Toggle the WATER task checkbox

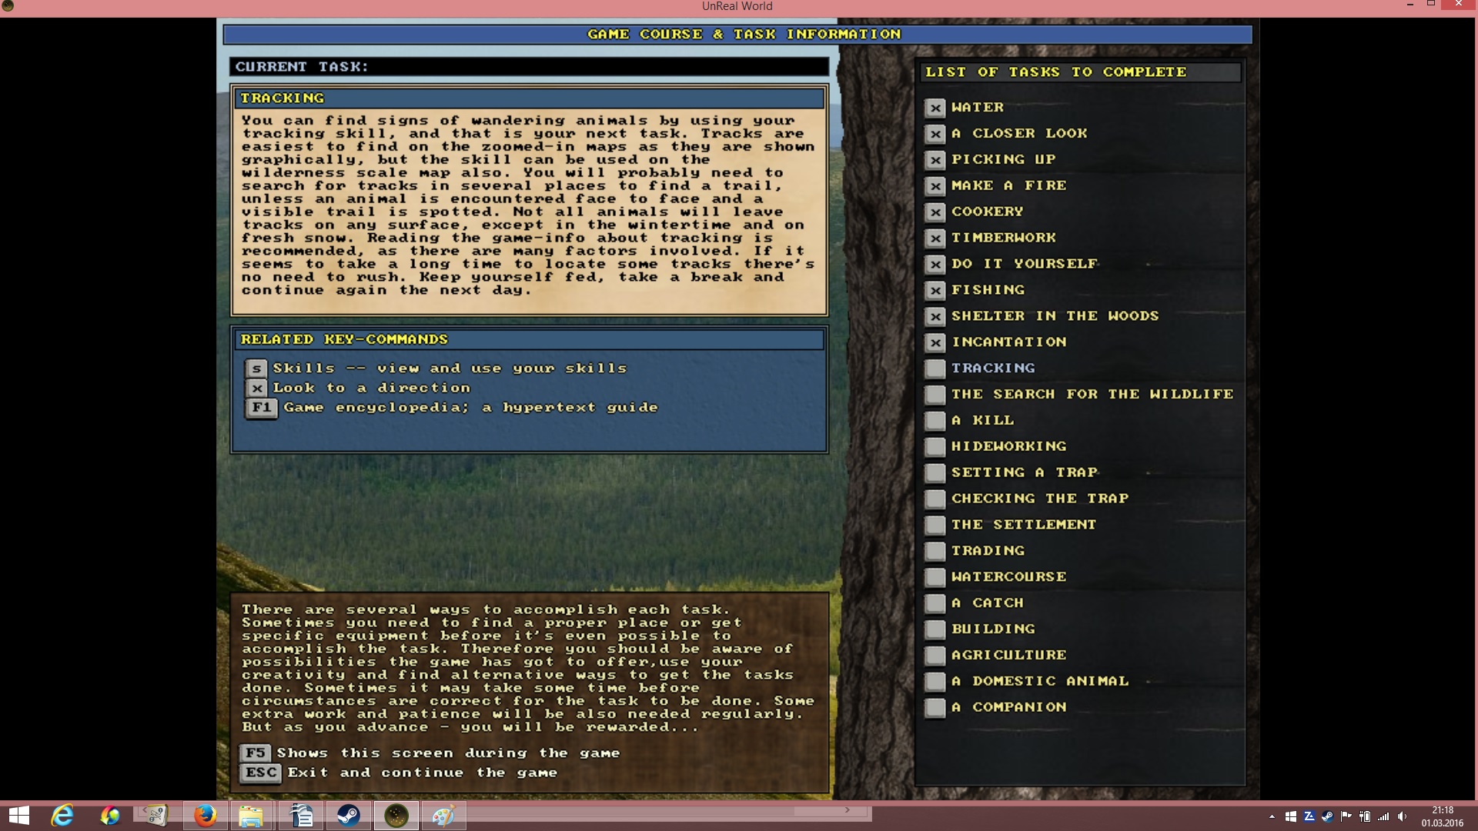pos(935,108)
